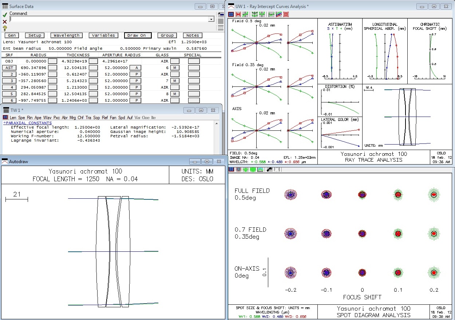Click surface 4 thickness value 1.213000
455x320 pixels.
(x=77, y=88)
